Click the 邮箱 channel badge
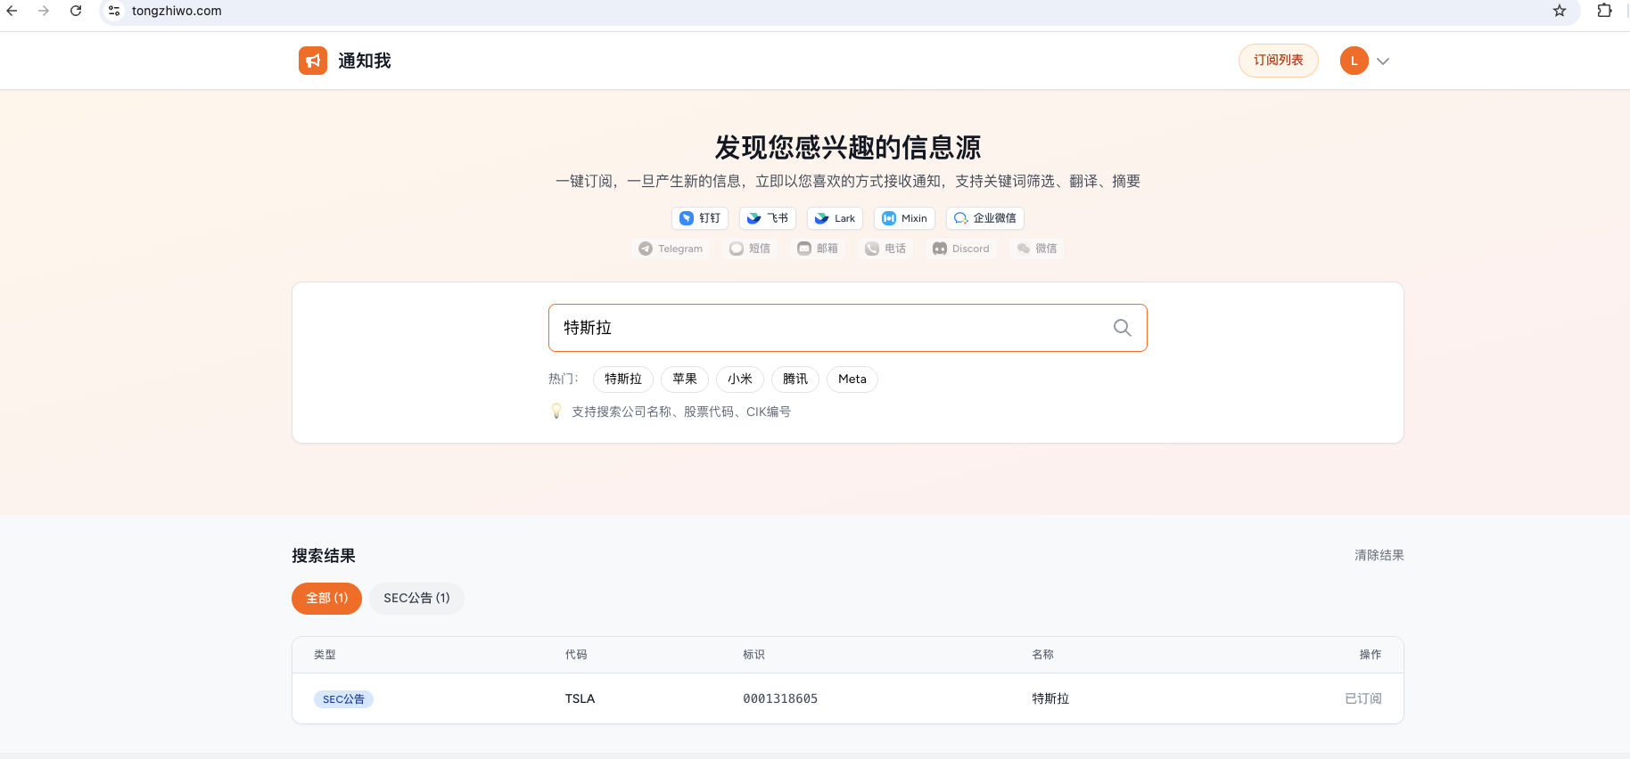The width and height of the screenshot is (1630, 759). tap(818, 249)
